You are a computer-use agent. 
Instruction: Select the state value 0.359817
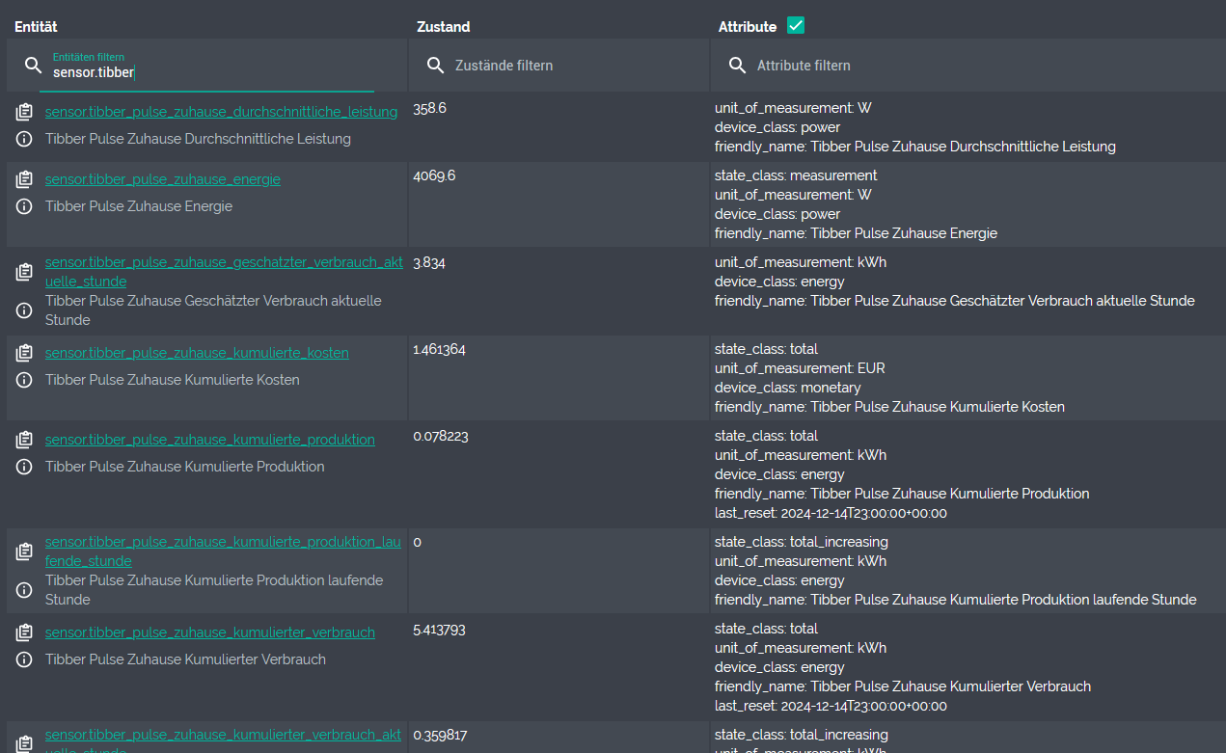click(440, 735)
